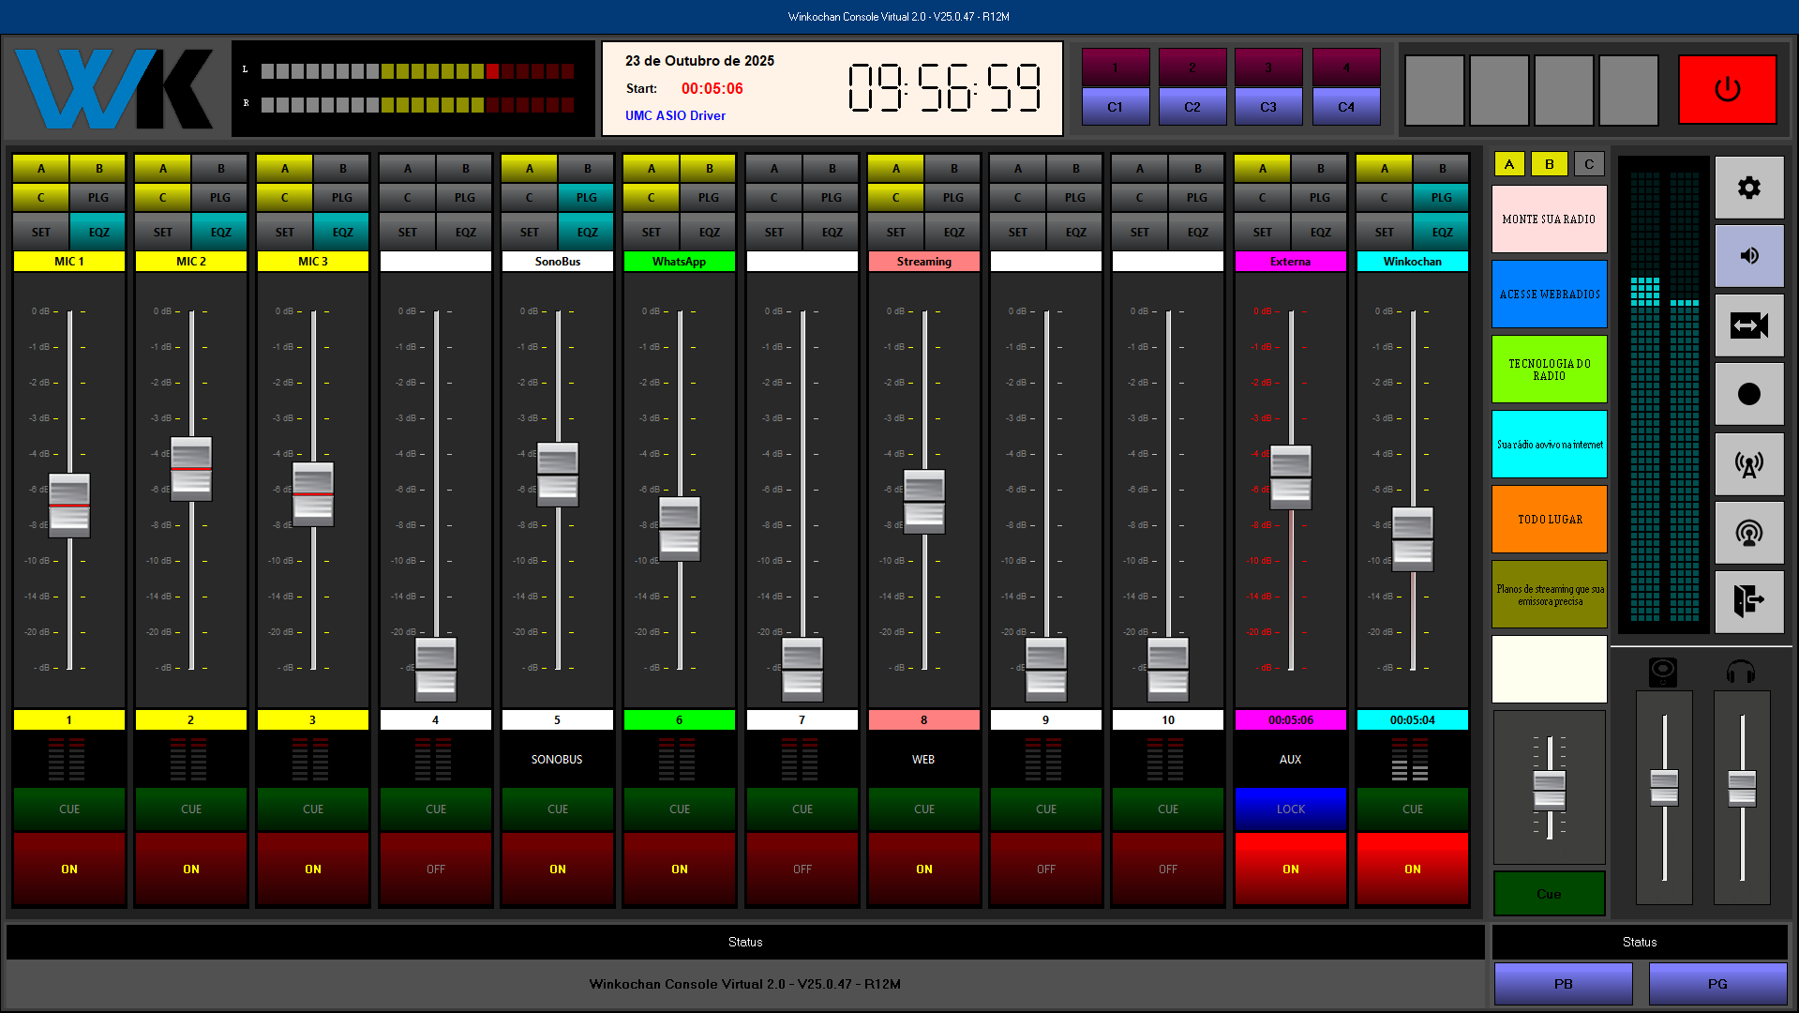Select the on-air podcast icon
This screenshot has height=1013, width=1799.
point(1749,533)
